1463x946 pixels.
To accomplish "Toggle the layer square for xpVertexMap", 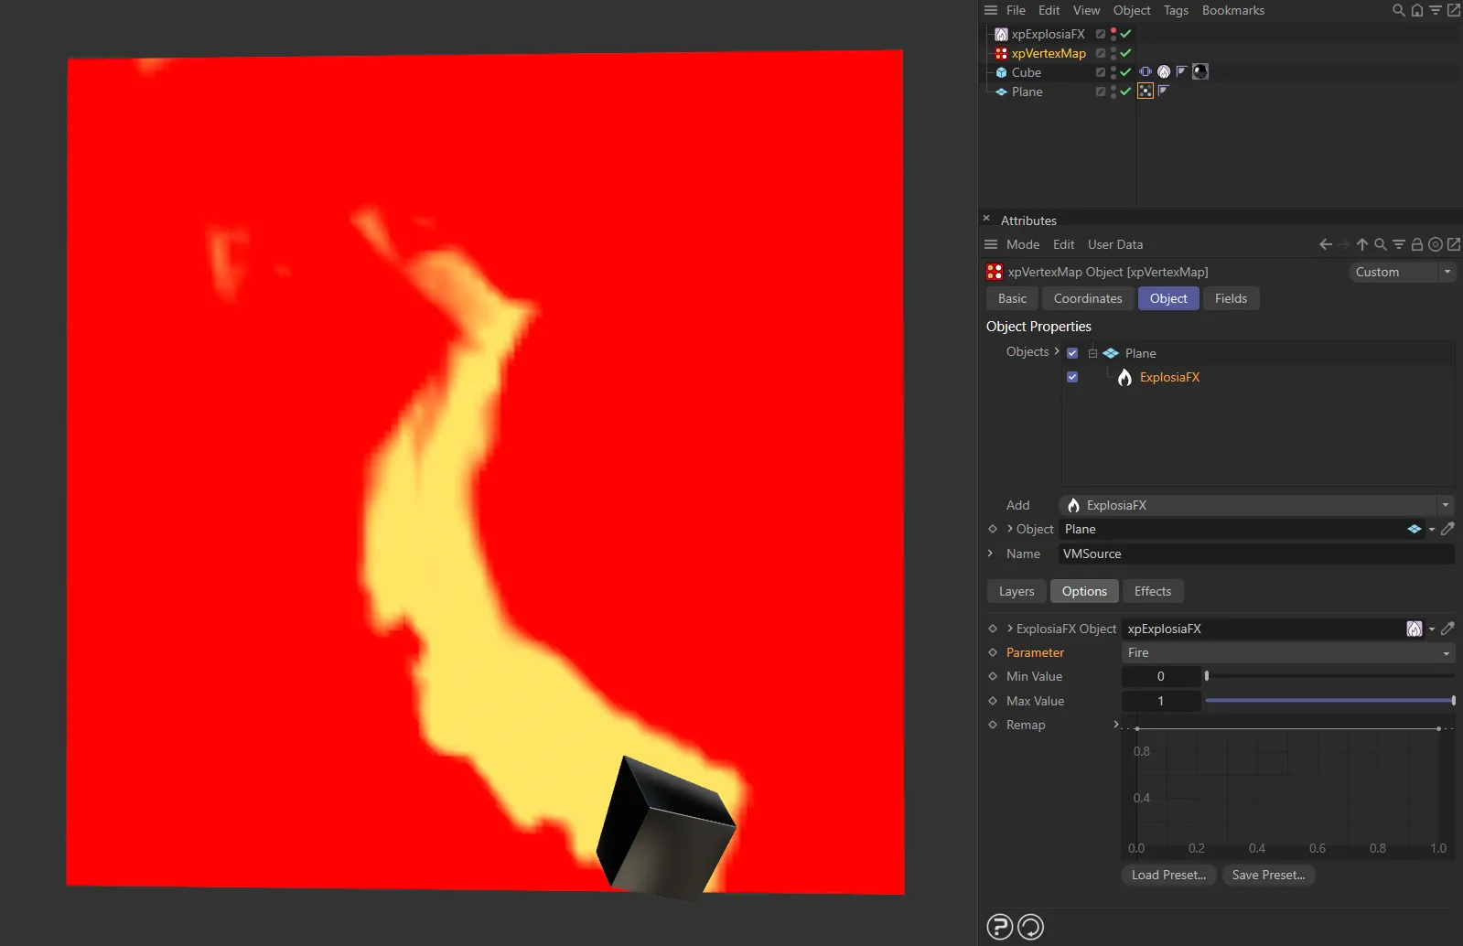I will click(1101, 53).
